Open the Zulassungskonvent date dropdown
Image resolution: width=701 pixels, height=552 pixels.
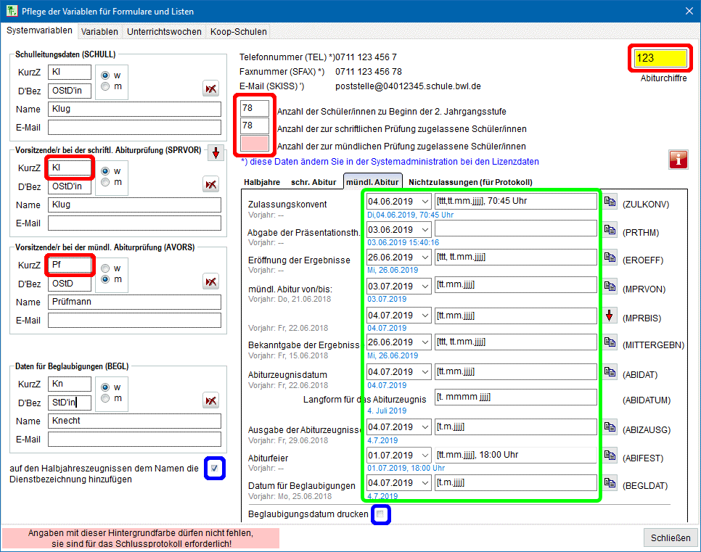tap(425, 201)
